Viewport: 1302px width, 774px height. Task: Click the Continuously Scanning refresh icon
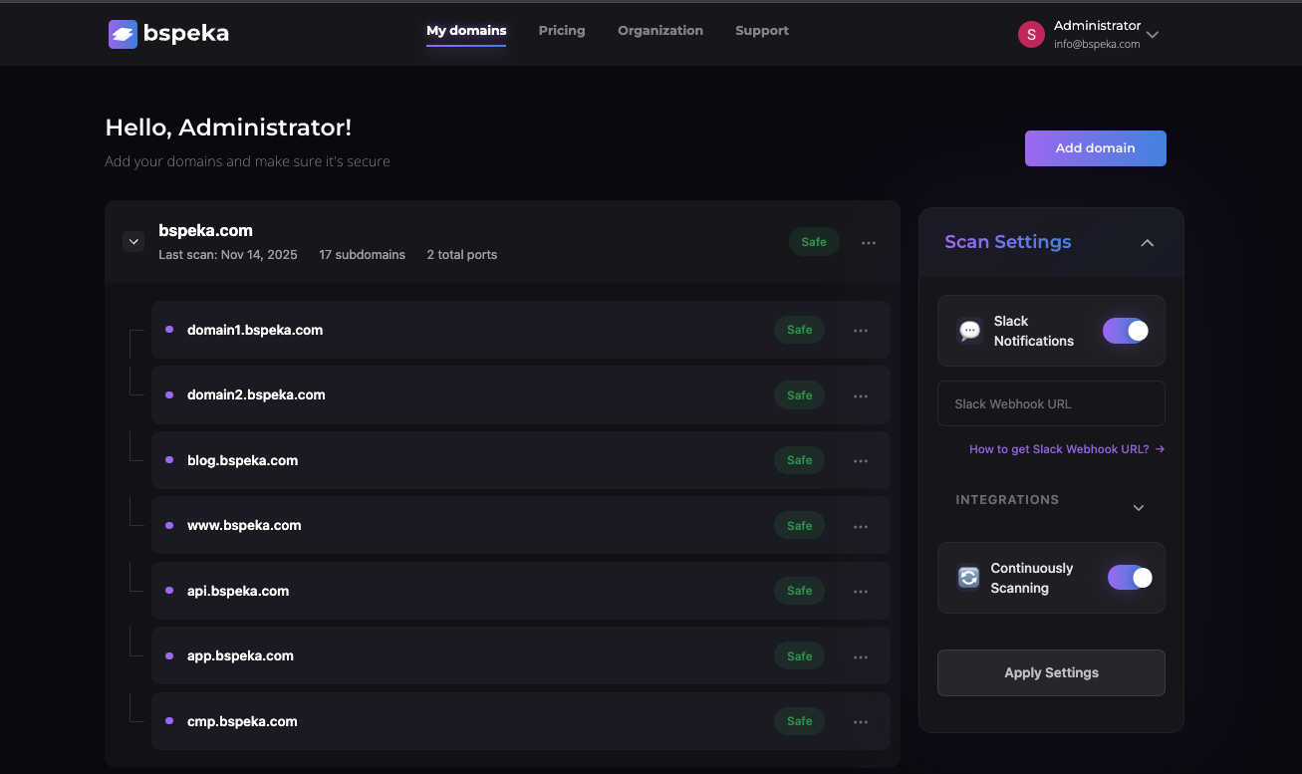968,578
